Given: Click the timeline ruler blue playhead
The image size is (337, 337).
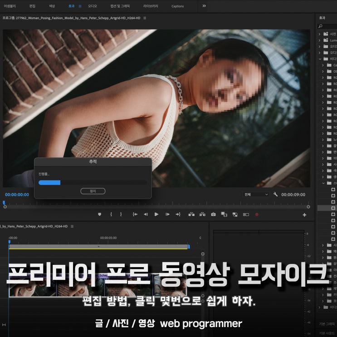Looking at the screenshot, I should click(x=9, y=242).
